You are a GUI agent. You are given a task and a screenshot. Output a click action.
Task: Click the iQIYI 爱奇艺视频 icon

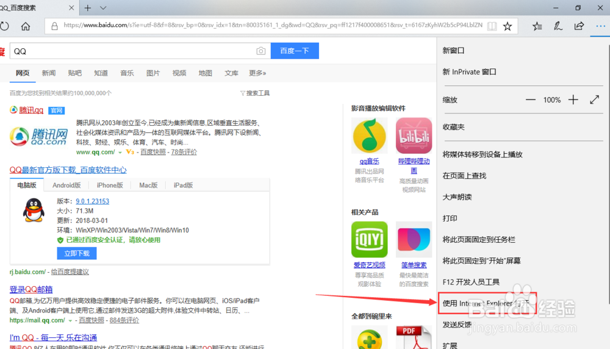click(369, 240)
